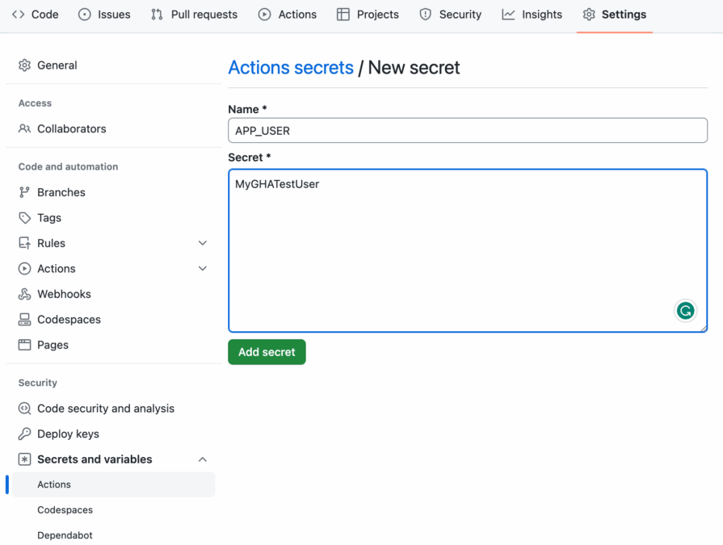723x545 pixels.
Task: Select the General settings gear icon
Action: 24,65
